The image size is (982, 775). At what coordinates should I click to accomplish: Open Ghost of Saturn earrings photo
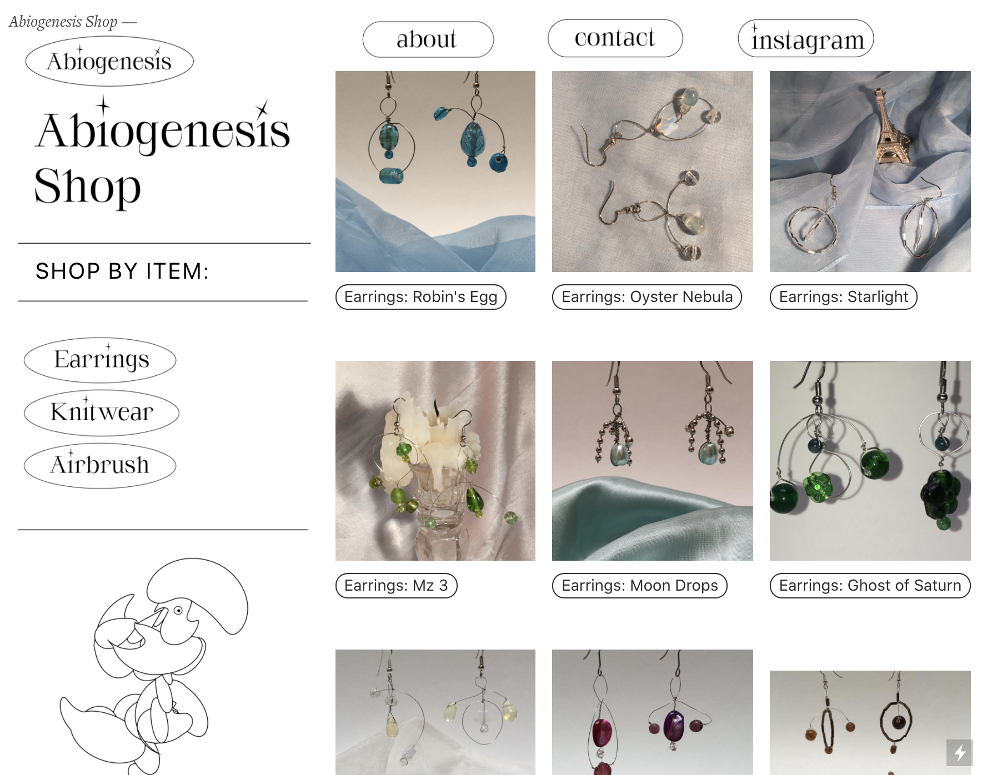(x=870, y=461)
